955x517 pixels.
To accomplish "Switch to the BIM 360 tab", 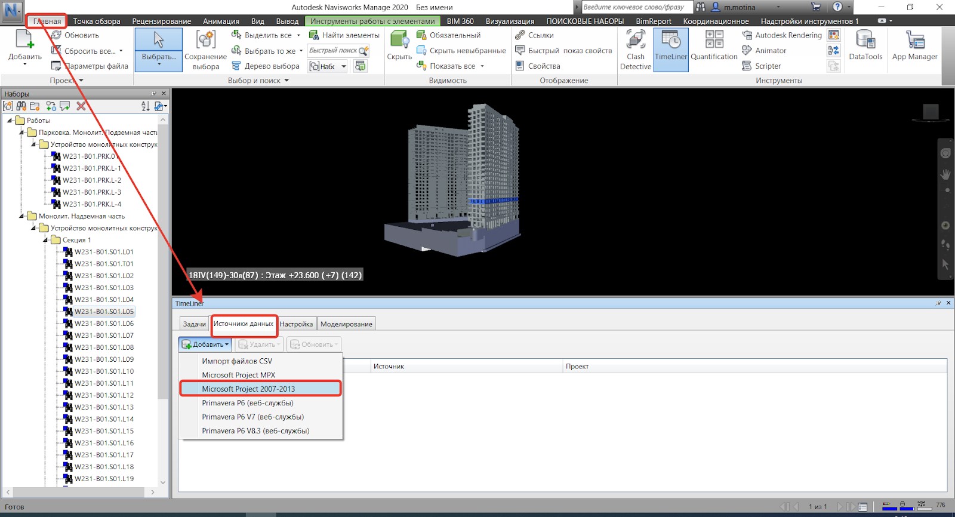I will [x=460, y=21].
